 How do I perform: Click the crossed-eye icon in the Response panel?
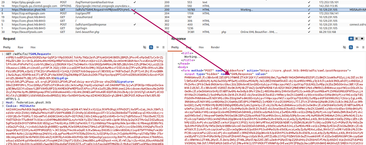344,47
